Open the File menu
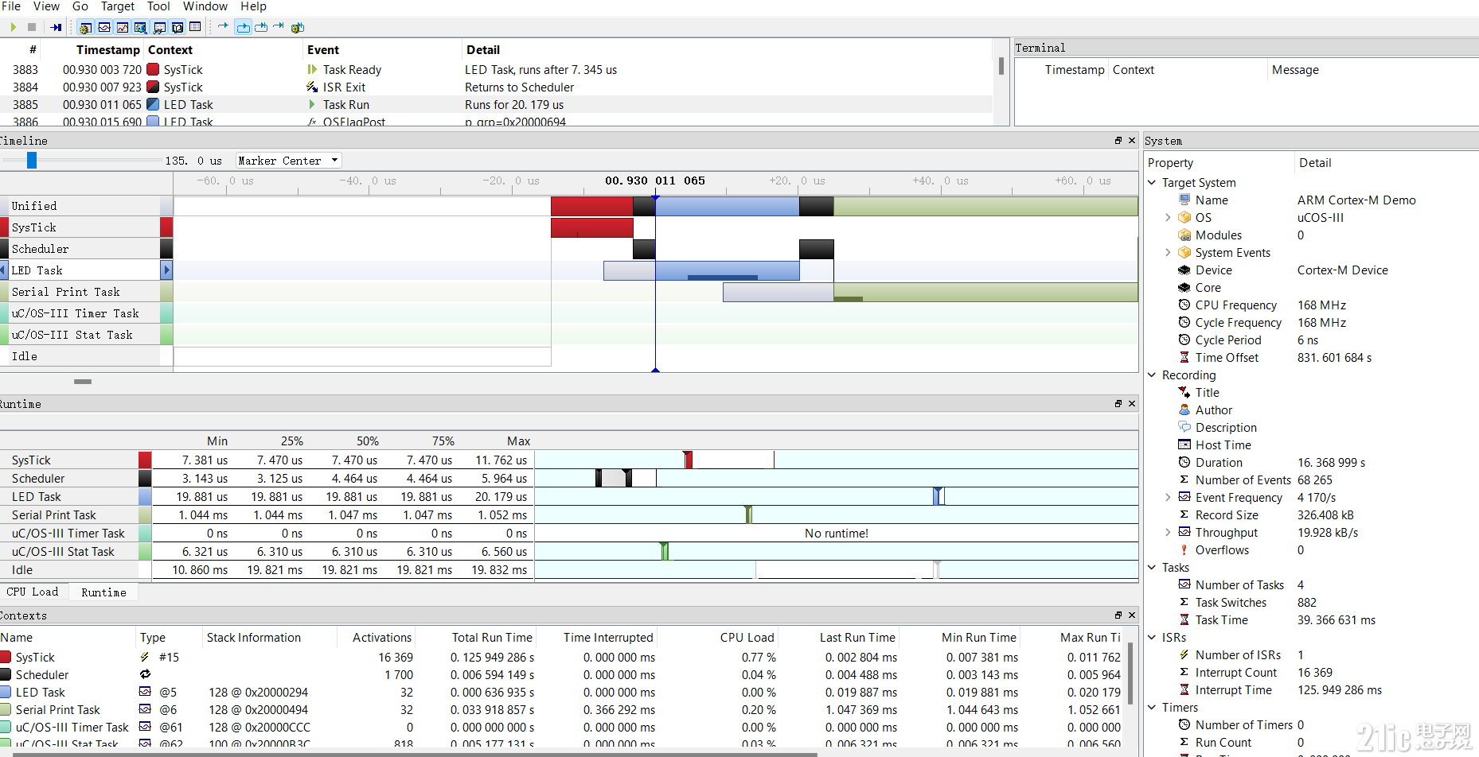The image size is (1479, 757). point(11,6)
